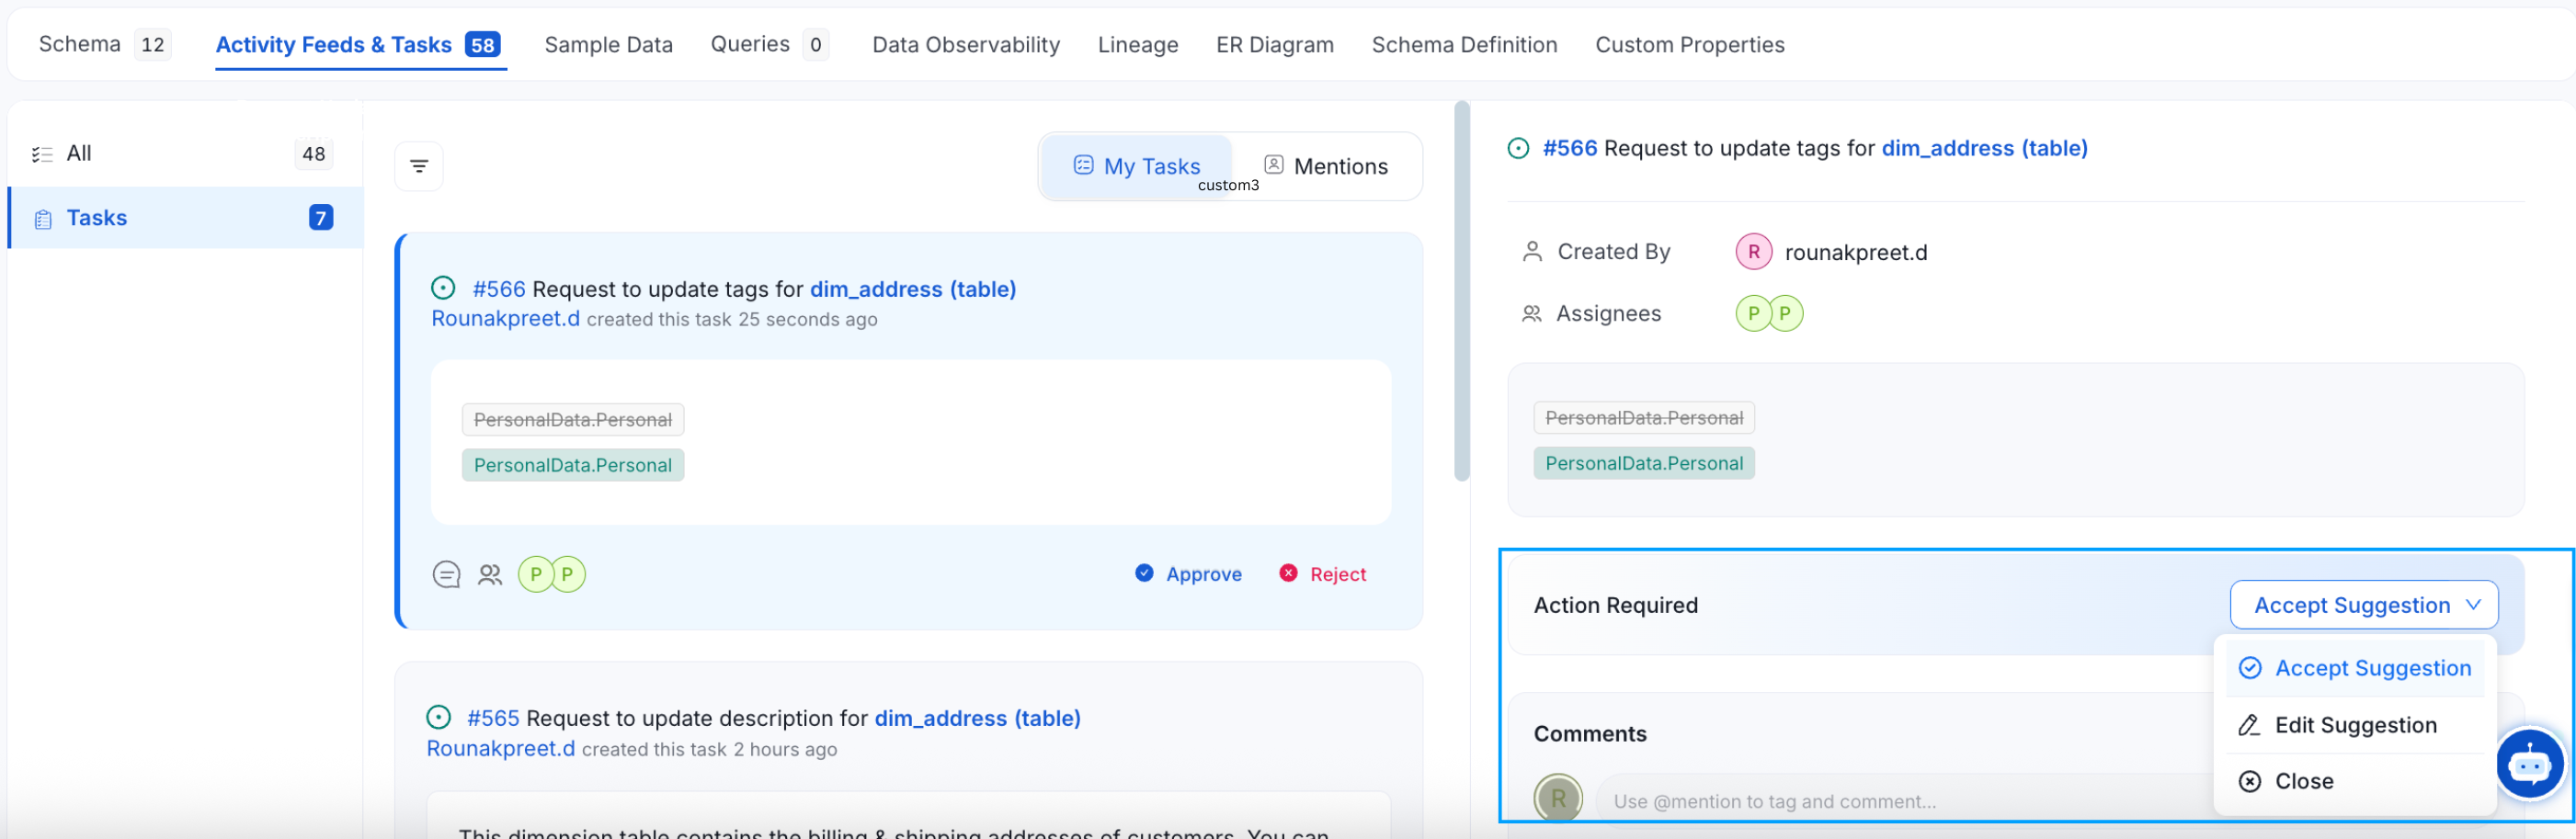
Task: Reject task #566
Action: 1322,574
